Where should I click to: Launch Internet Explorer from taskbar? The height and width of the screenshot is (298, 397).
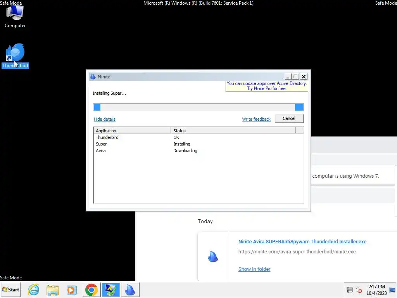click(33, 289)
